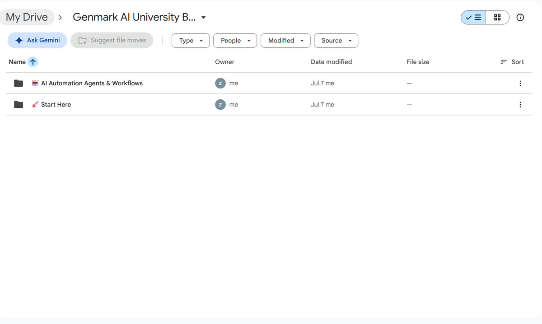The height and width of the screenshot is (324, 542).
Task: Click the Start Here folder name
Action: tap(56, 105)
